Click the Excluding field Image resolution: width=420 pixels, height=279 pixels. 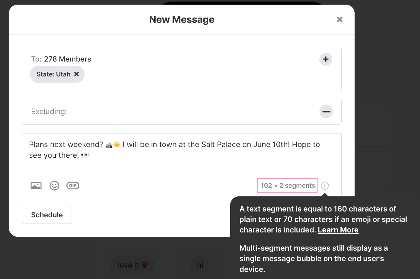(182, 112)
